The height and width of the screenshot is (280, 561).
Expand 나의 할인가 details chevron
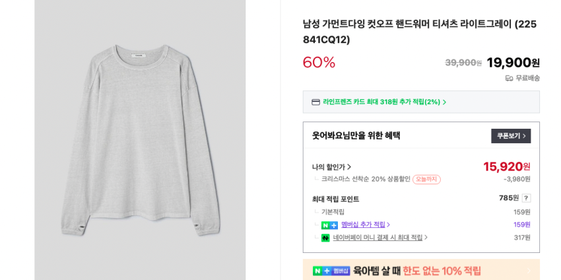coord(349,167)
